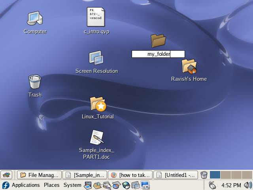Viewport: 253px width, 190px height.
Task: Launch Screen Resolution from the desktop
Action: (x=96, y=58)
